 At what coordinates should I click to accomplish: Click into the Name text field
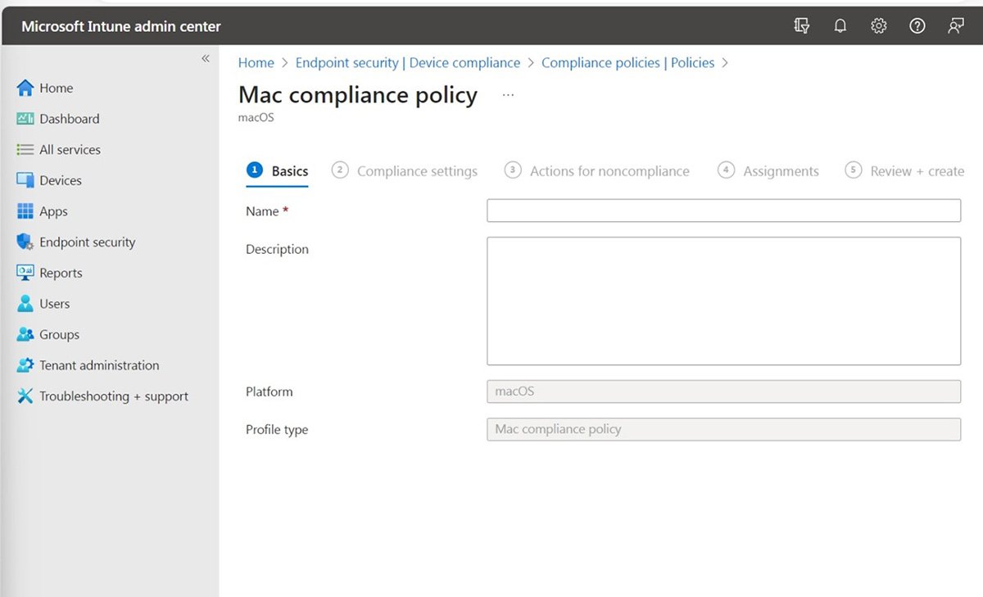[x=723, y=211]
